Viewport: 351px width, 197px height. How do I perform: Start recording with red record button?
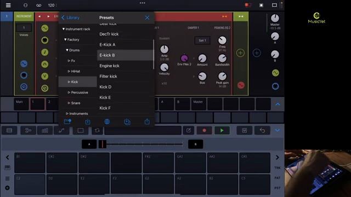pyautogui.click(x=204, y=130)
